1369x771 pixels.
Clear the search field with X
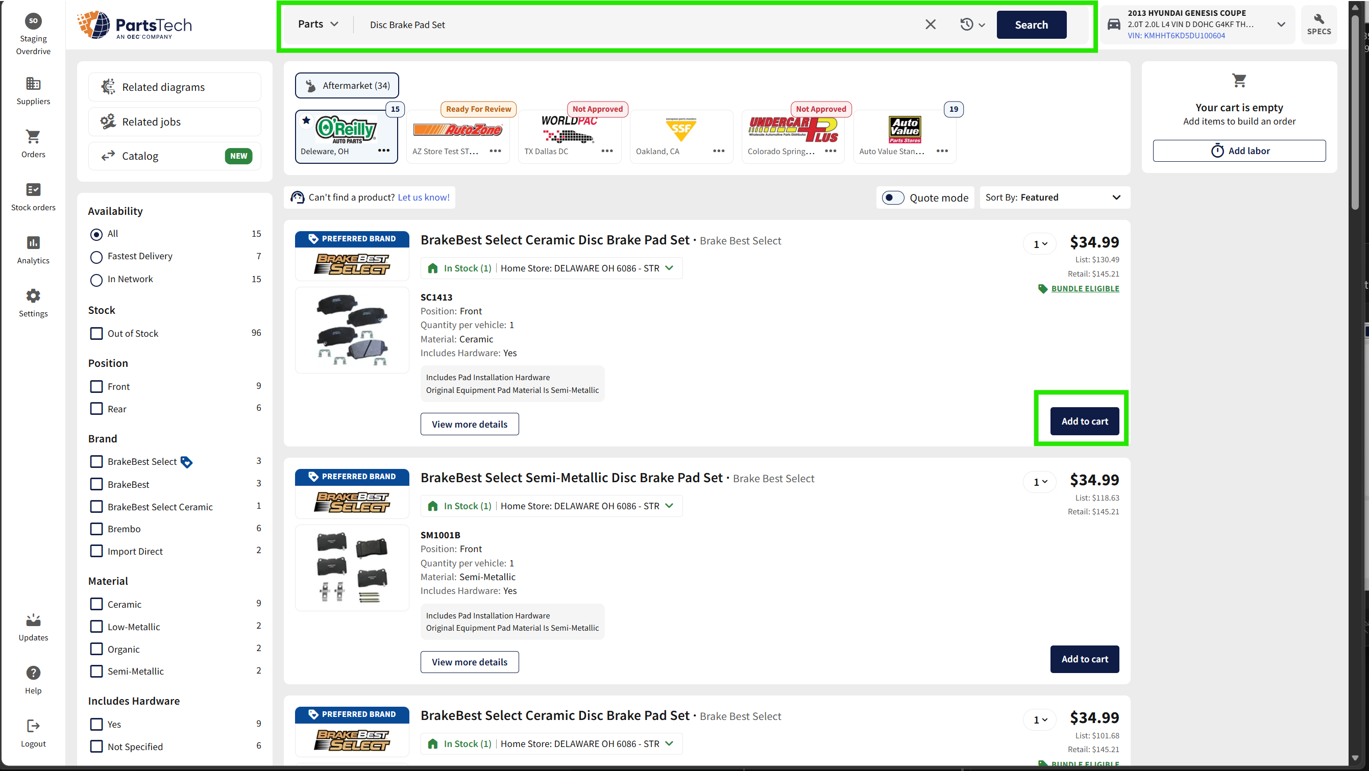click(x=930, y=24)
